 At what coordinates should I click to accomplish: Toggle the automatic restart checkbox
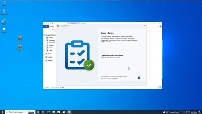tap(139, 78)
